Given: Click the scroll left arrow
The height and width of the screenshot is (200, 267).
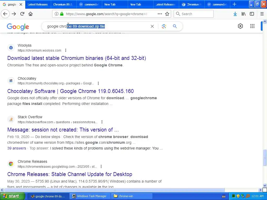Looking at the screenshot, I should point(2,190).
